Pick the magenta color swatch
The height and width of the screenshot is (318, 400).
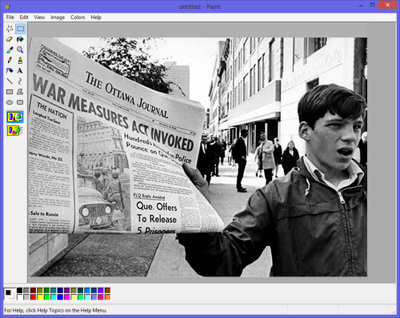coord(67,297)
